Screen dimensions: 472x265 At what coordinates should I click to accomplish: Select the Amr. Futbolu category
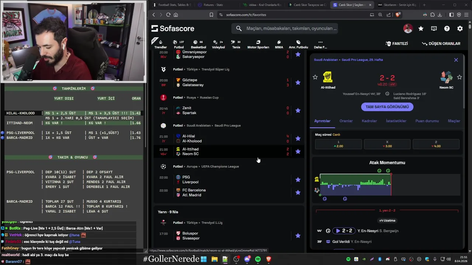(298, 44)
